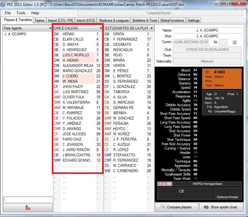Click the player search box under Free Agents
Image resolution: width=248 pixels, height=217 pixels.
pos(28,199)
